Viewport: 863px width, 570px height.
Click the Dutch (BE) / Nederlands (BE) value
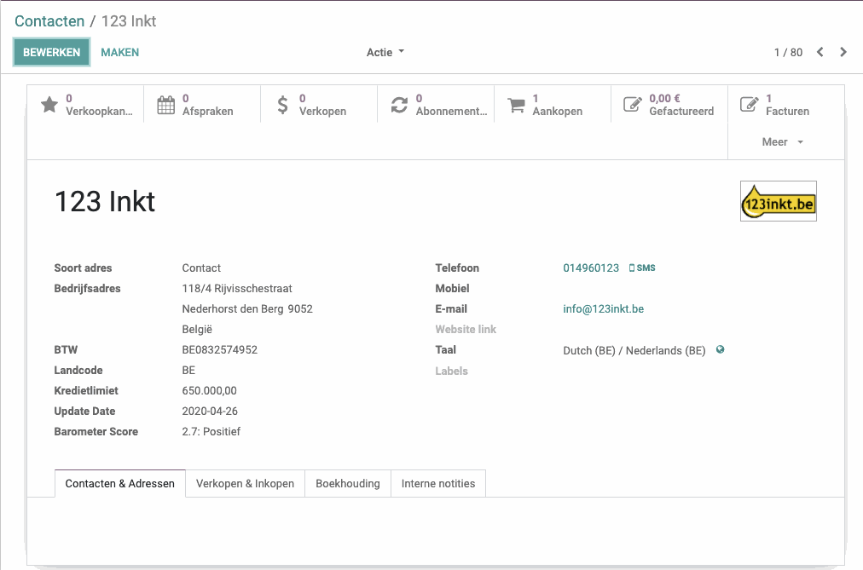click(634, 351)
